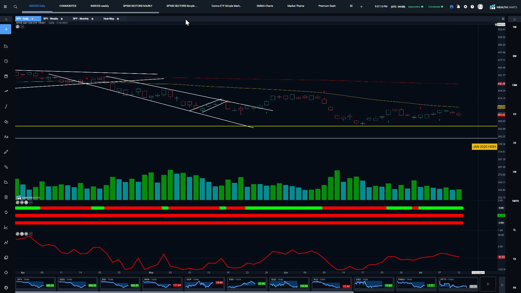Click the crosshair target icon in sidebar
The image size is (521, 293).
(6, 273)
